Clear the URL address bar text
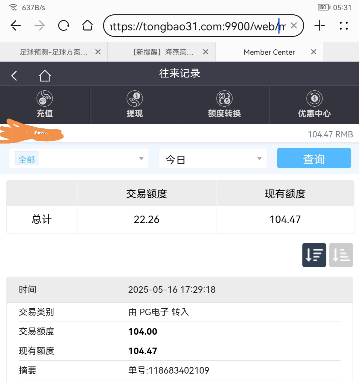 click(x=294, y=26)
